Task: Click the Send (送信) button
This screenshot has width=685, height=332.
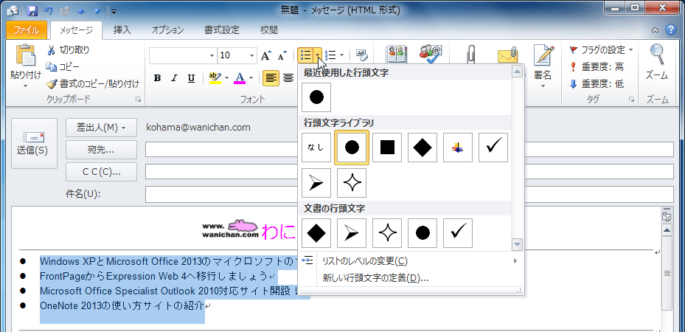Action: [x=34, y=143]
